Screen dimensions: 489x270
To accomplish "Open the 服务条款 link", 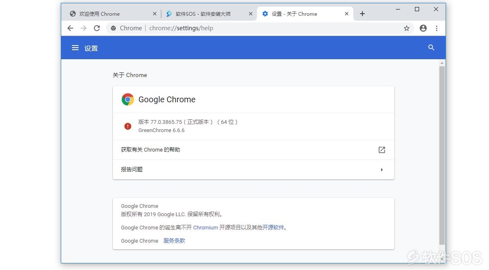I will tap(174, 241).
